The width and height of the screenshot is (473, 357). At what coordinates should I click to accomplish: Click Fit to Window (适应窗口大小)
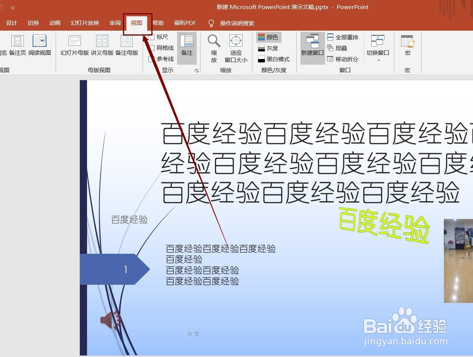click(x=236, y=48)
